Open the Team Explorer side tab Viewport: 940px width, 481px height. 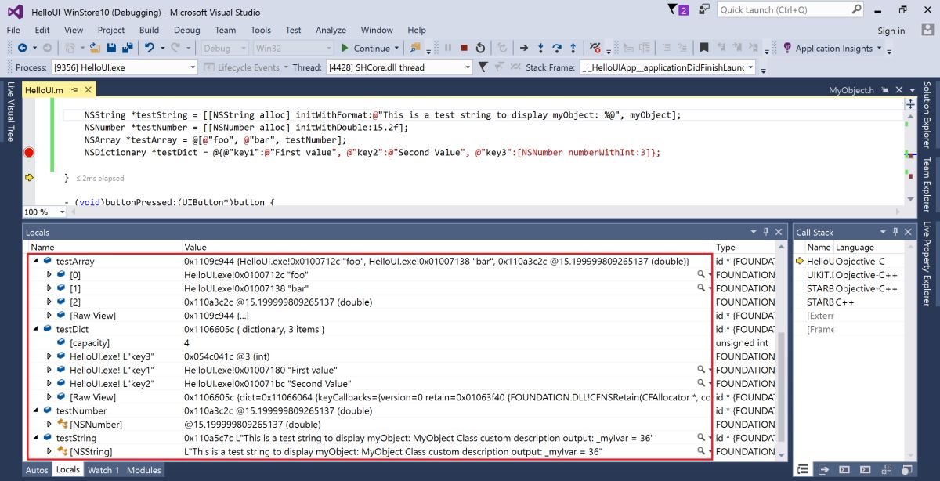[x=927, y=185]
